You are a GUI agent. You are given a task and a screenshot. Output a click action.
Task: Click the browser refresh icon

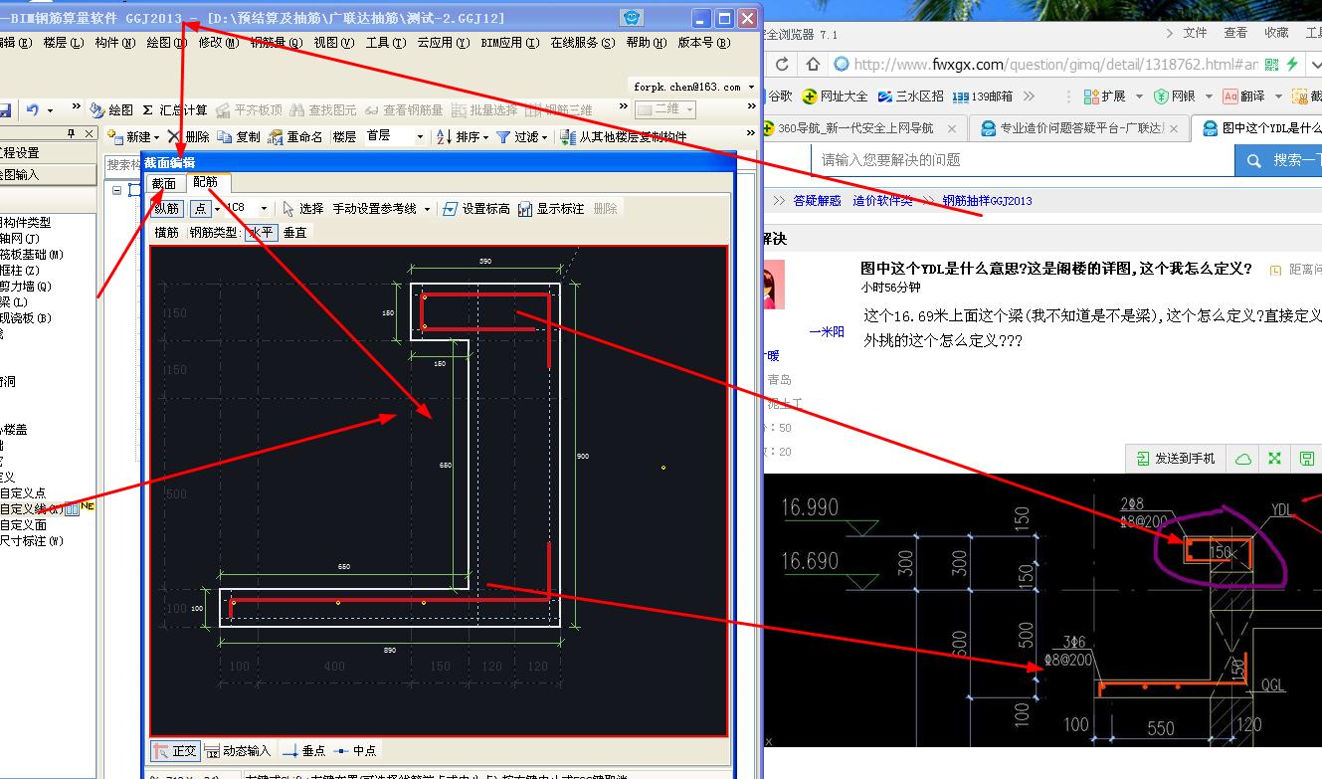(782, 64)
